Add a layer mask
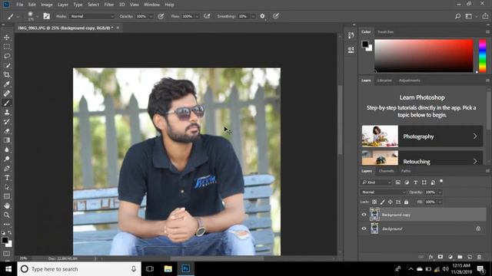This screenshot has width=492, height=276. [x=440, y=257]
